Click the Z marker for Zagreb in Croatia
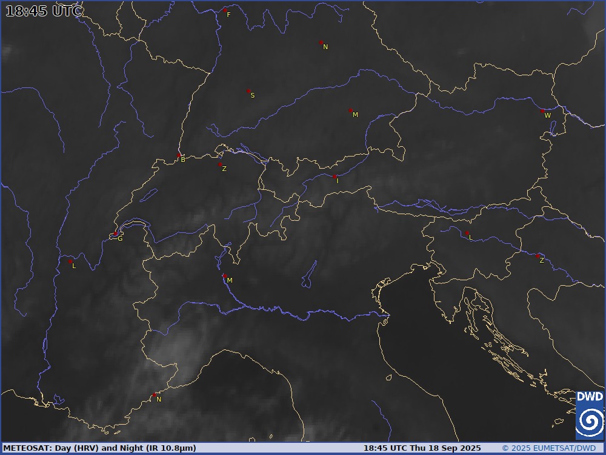 pos(538,256)
